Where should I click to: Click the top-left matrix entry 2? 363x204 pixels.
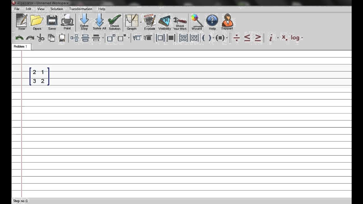click(34, 72)
